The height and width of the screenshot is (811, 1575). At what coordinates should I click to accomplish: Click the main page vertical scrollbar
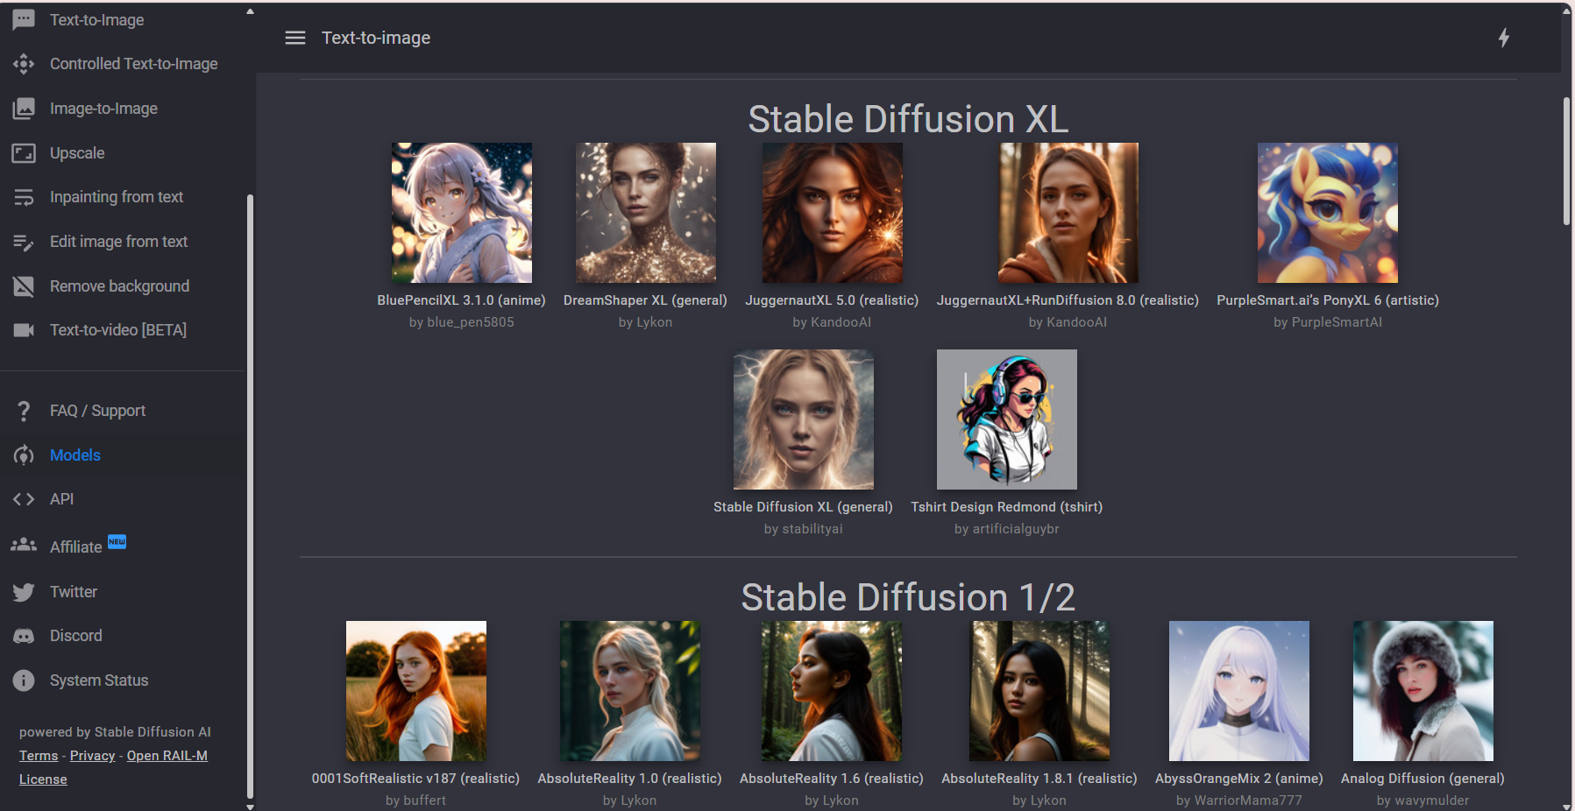click(x=1566, y=161)
